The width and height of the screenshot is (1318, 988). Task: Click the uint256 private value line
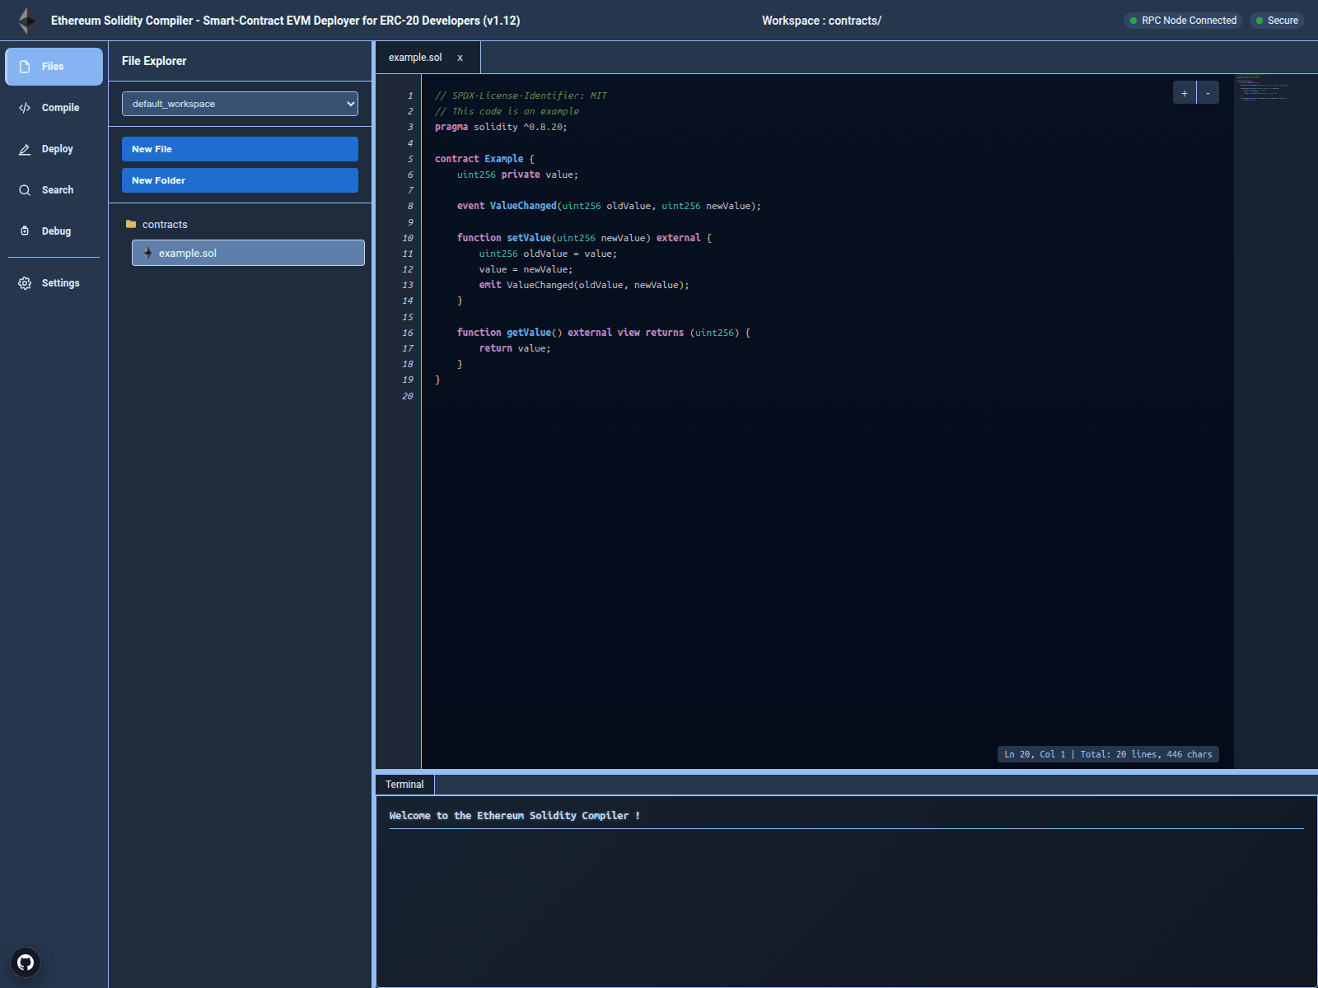(x=517, y=175)
